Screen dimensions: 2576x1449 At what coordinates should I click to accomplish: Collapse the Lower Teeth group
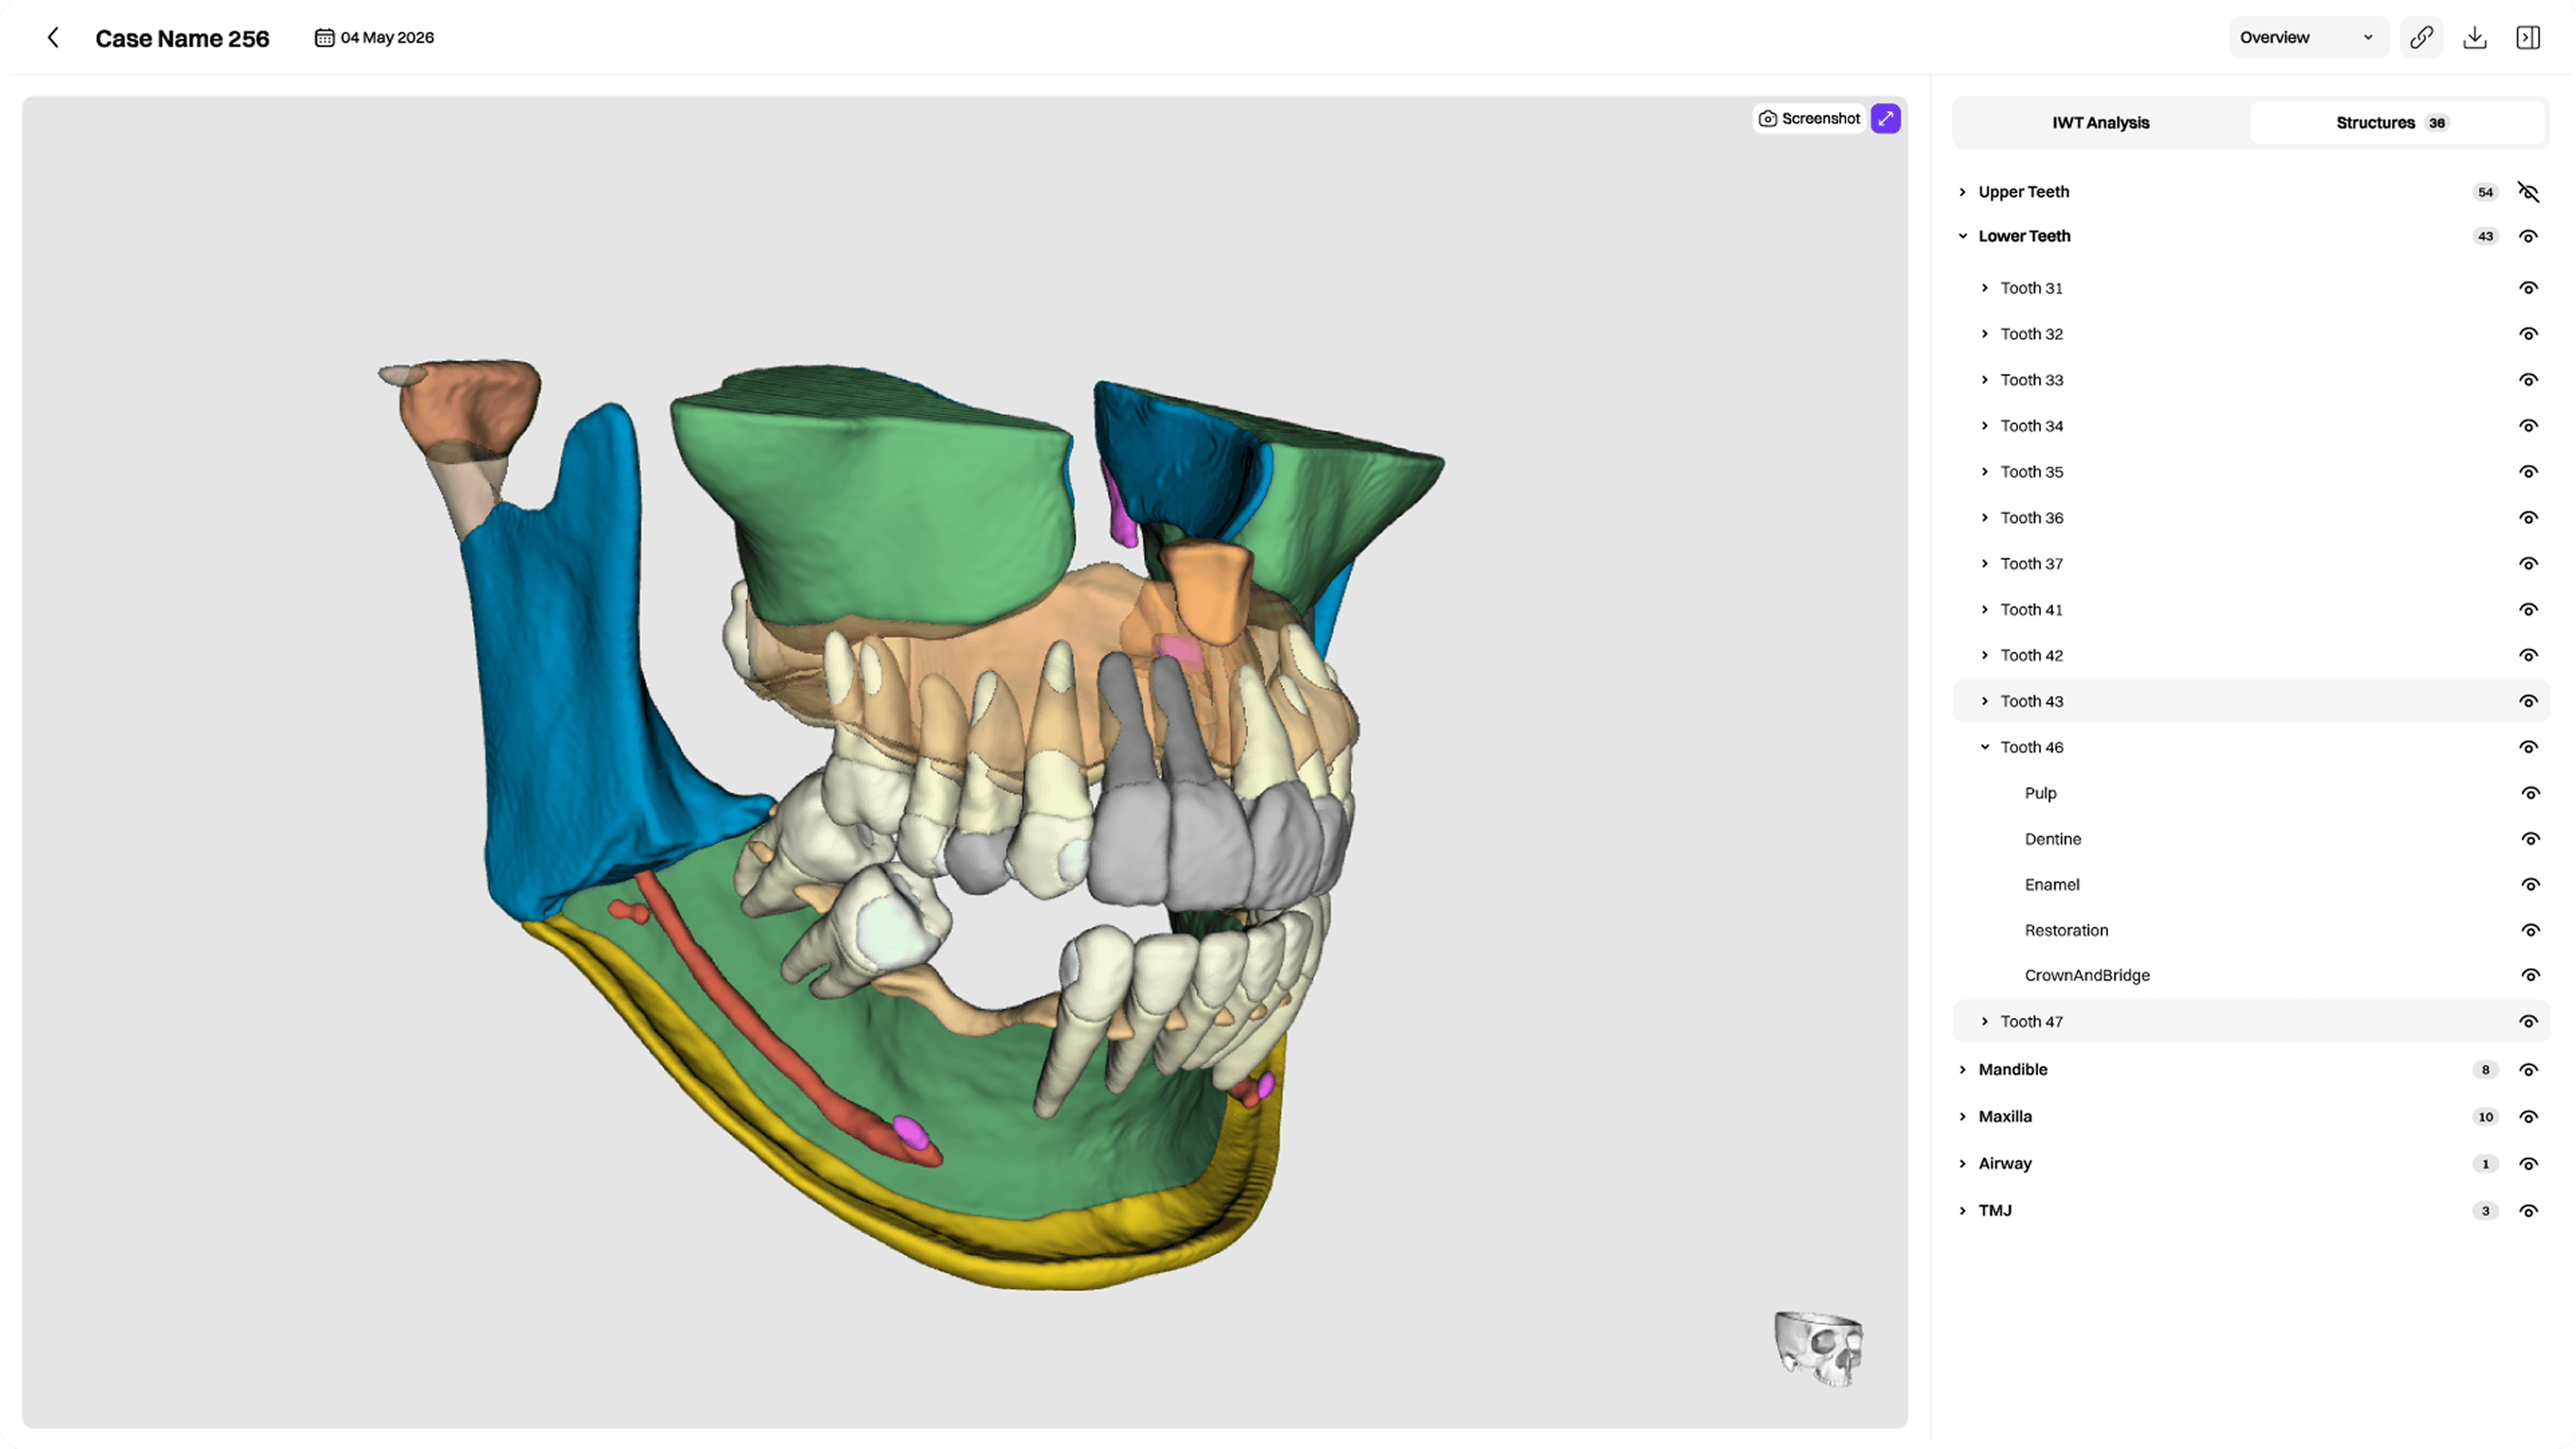[x=1962, y=237]
